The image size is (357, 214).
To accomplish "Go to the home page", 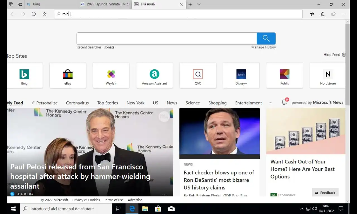I will pyautogui.click(x=44, y=14).
